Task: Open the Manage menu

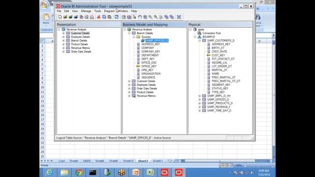Action: tap(86, 11)
